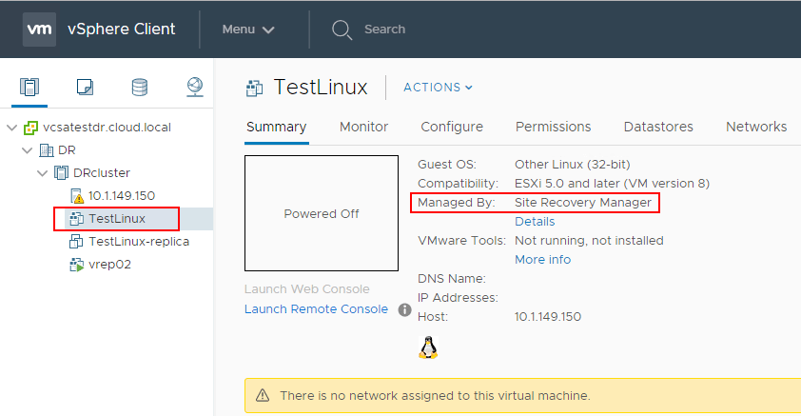The width and height of the screenshot is (801, 416).
Task: Focus the Search input field
Action: tap(384, 30)
